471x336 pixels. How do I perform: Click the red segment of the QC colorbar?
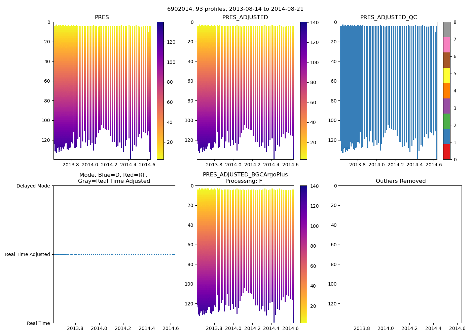point(446,152)
